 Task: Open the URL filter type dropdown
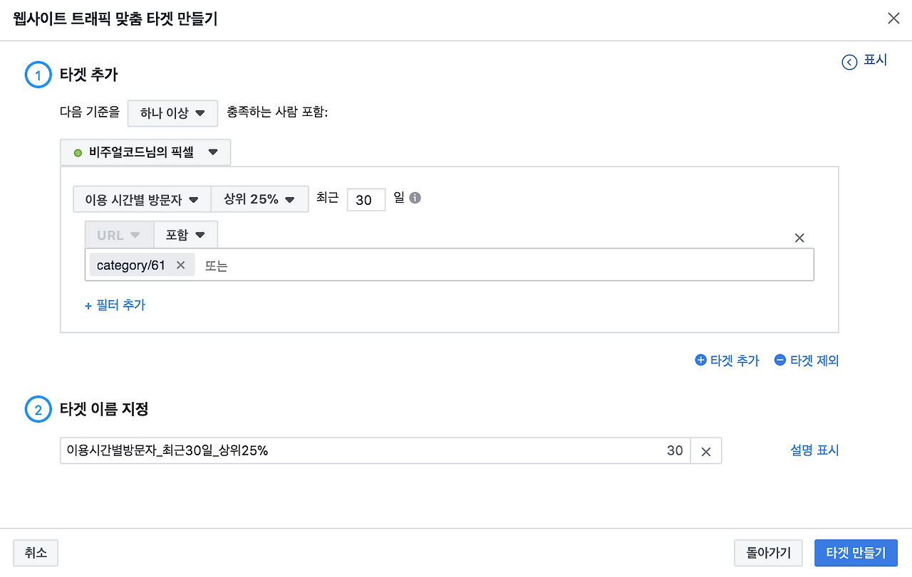click(x=119, y=235)
